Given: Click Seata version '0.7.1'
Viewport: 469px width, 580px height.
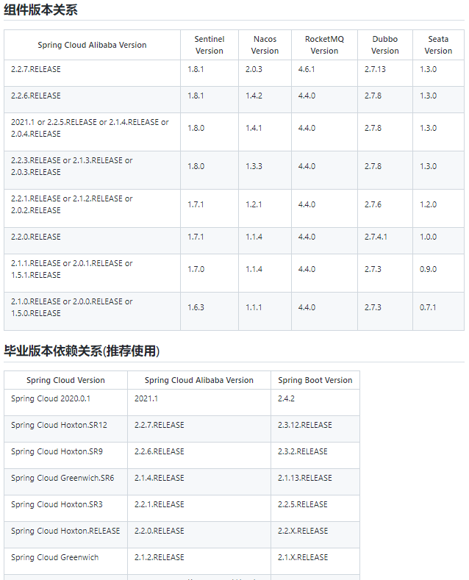Looking at the screenshot, I should point(428,307).
